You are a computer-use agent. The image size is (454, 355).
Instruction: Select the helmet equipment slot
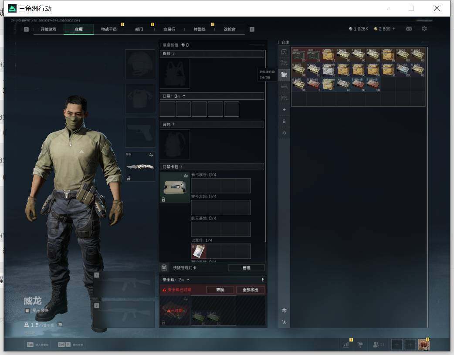[x=140, y=64]
